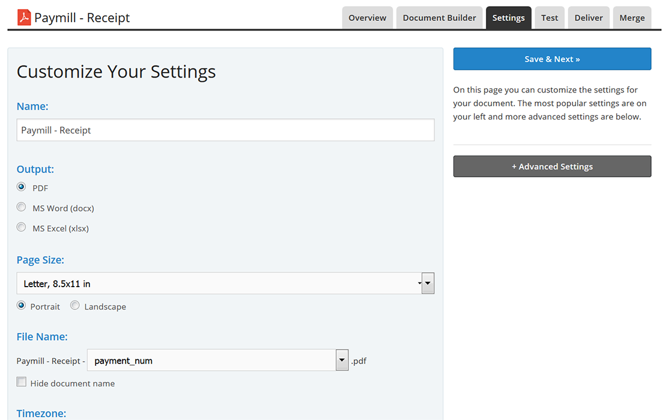This screenshot has width=666, height=420.
Task: Open the Letter, 8.5x11 in dropdown
Action: (219, 284)
